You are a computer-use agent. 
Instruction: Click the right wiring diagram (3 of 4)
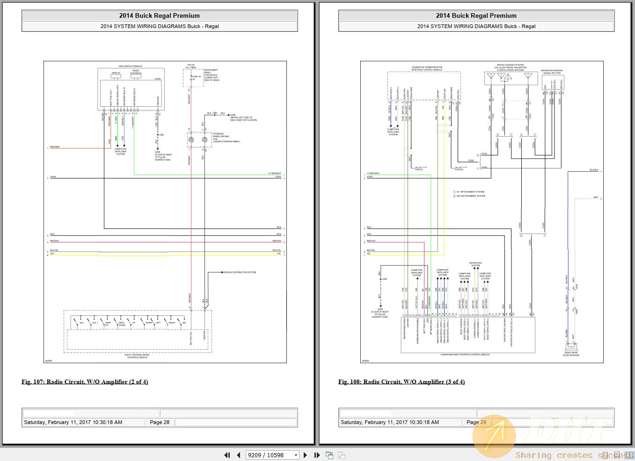pos(482,212)
